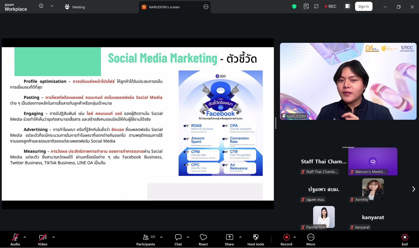Select Waroon's MeetG... participant tile
The height and width of the screenshot is (248, 419).
click(x=373, y=161)
